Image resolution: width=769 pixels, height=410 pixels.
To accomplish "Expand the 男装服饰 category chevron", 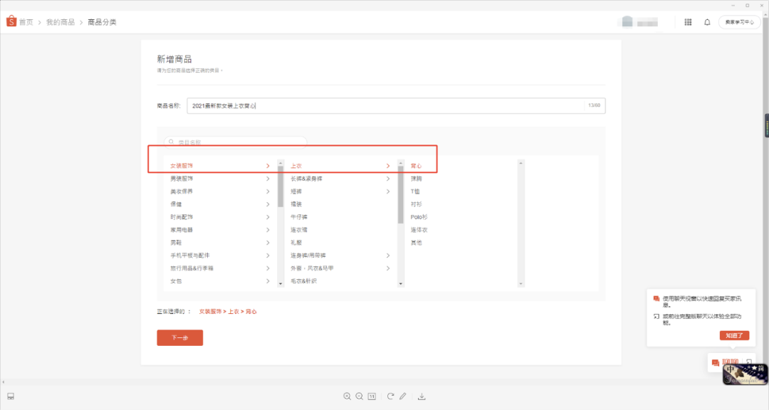I will tap(268, 178).
